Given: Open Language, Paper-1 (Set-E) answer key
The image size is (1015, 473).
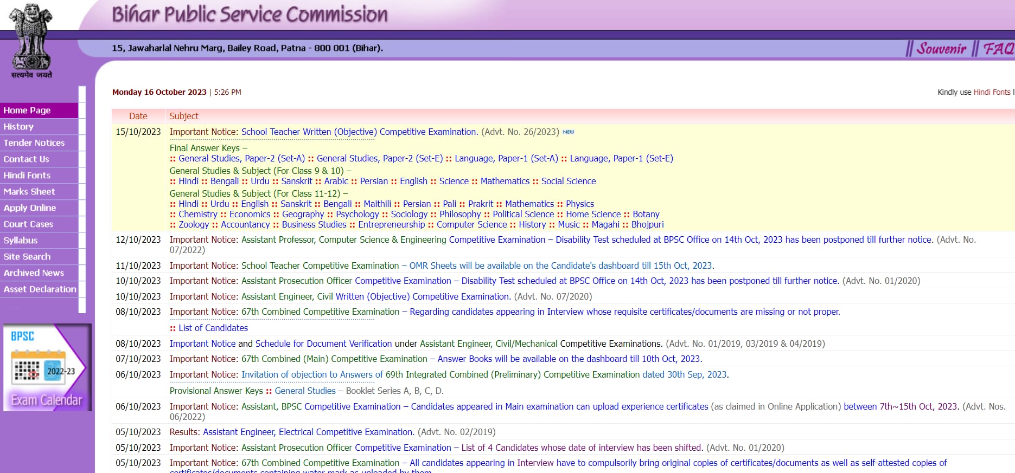Looking at the screenshot, I should (621, 158).
